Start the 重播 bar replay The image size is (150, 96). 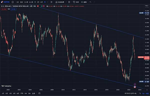click(84, 2)
